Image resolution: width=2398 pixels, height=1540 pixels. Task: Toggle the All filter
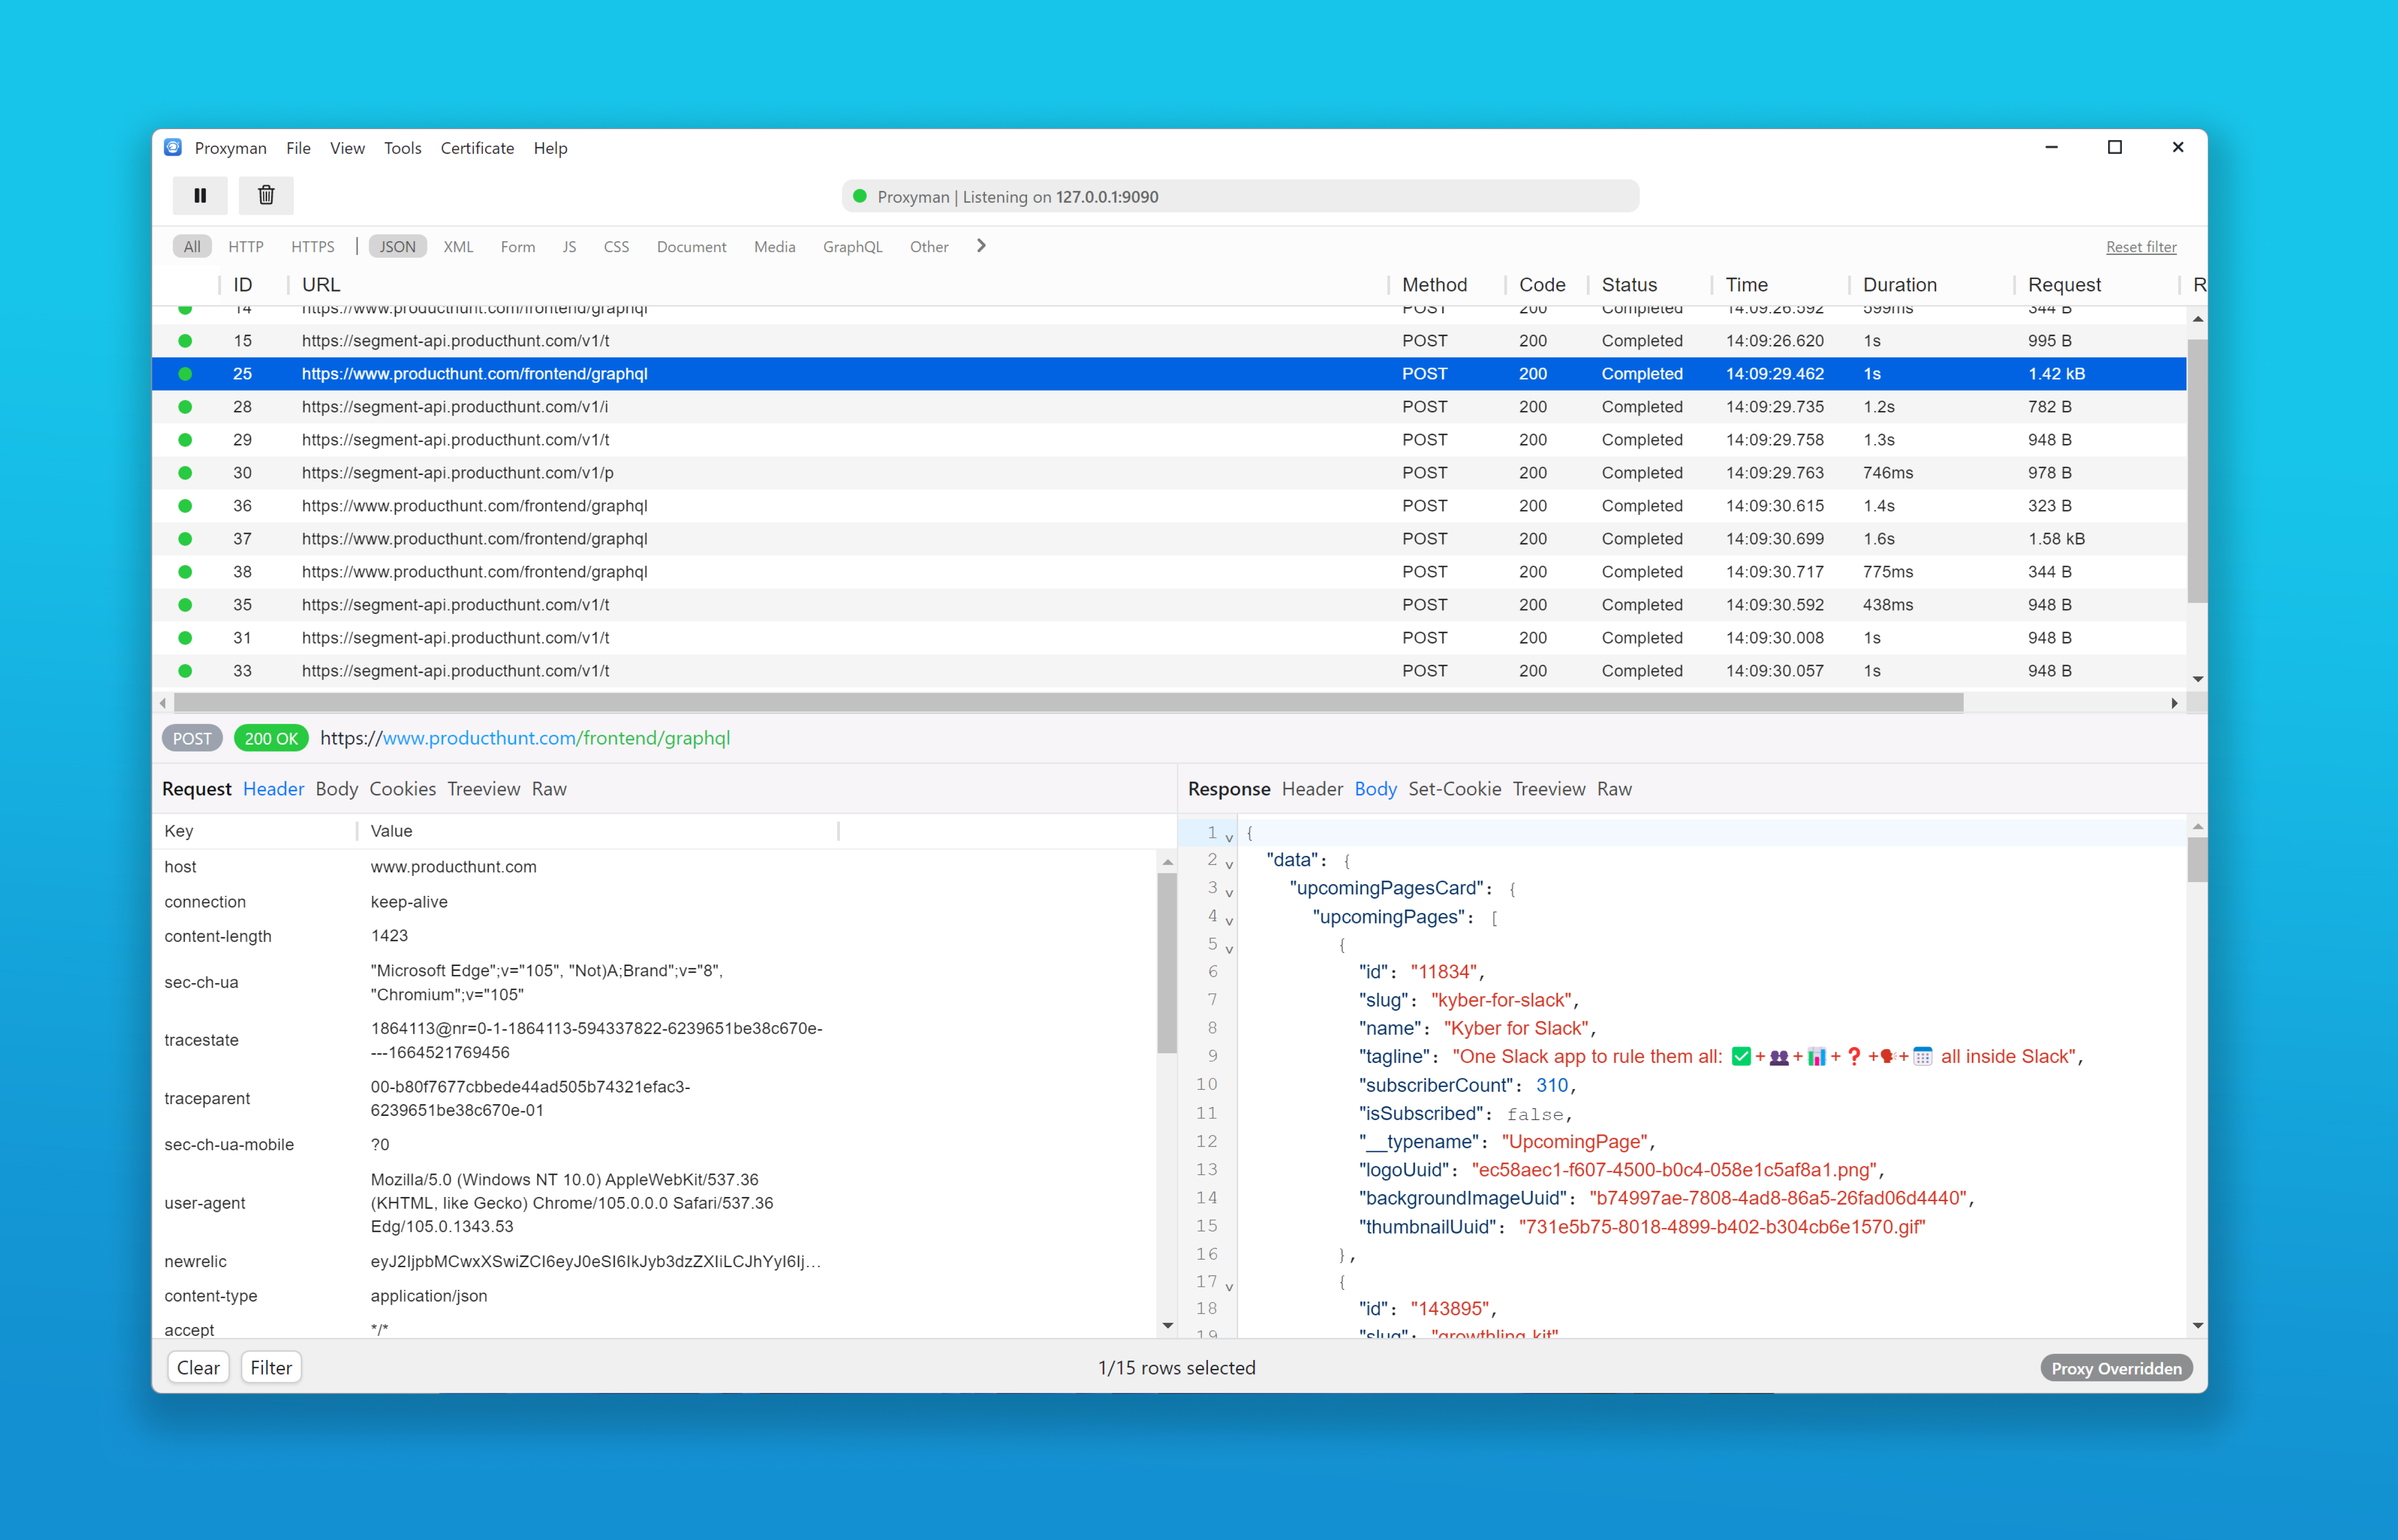click(192, 247)
